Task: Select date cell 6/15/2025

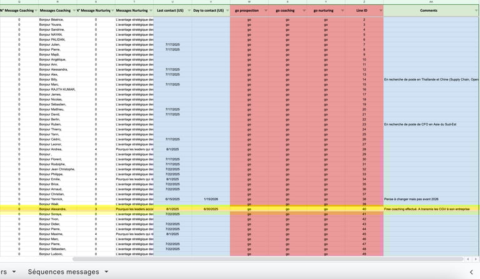Action: pos(172,199)
